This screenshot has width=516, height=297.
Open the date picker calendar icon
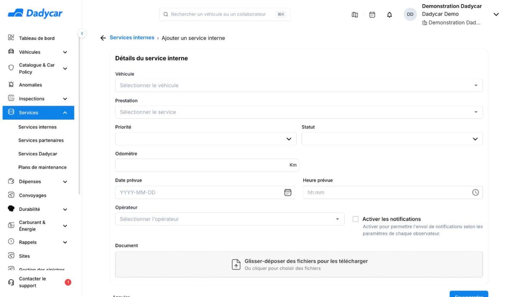288,193
